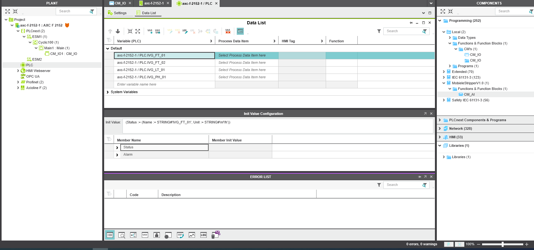Open the Settings sub-tab
Screen dimensions: 534x250
tap(117, 13)
